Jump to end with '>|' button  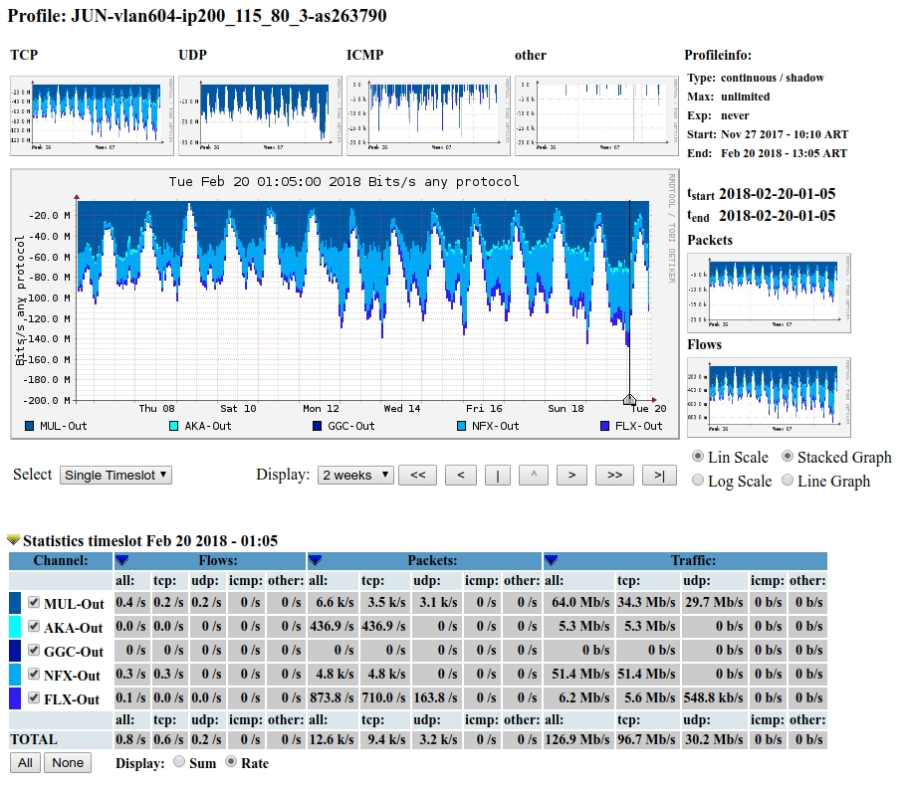pos(659,476)
